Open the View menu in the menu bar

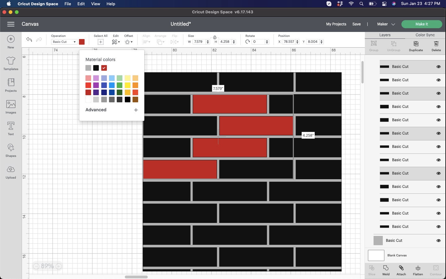[x=95, y=4]
